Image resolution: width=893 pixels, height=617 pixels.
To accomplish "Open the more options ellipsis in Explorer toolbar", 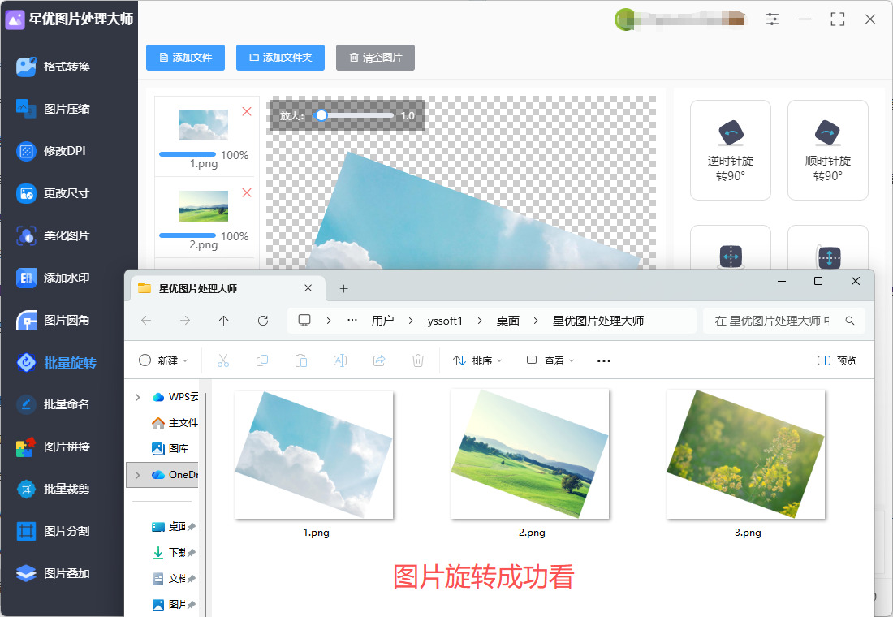I will point(604,360).
